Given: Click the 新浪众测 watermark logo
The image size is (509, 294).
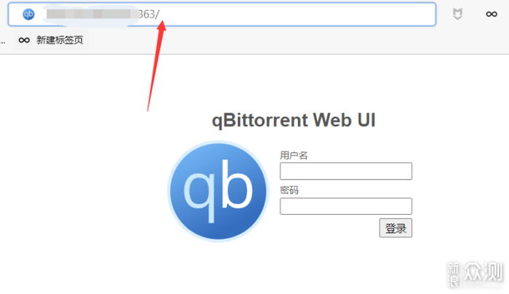Looking at the screenshot, I should tap(475, 274).
